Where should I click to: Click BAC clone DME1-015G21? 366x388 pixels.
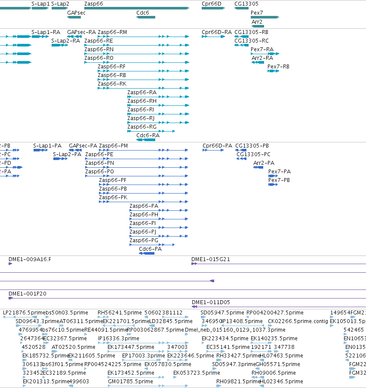211,259
